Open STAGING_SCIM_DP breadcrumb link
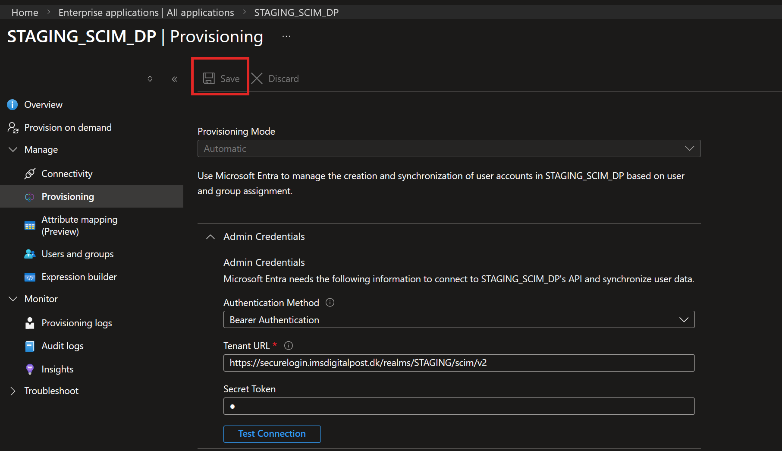This screenshot has width=782, height=451. [296, 13]
